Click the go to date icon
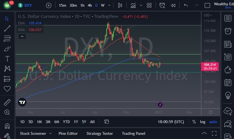This screenshot has width=234, height=139. point(107,122)
